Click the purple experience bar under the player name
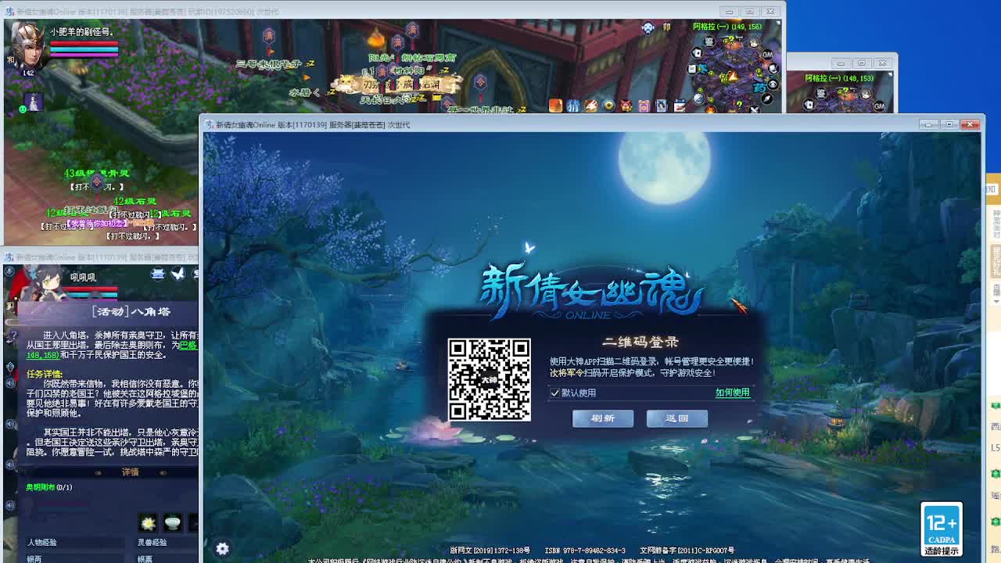The image size is (1001, 563). (84, 55)
